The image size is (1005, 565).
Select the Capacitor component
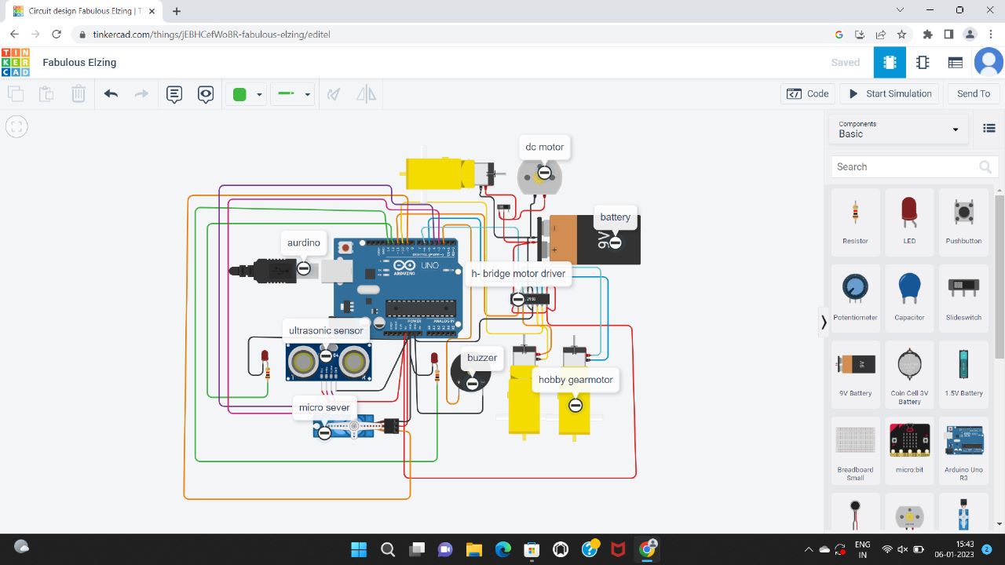pos(909,298)
